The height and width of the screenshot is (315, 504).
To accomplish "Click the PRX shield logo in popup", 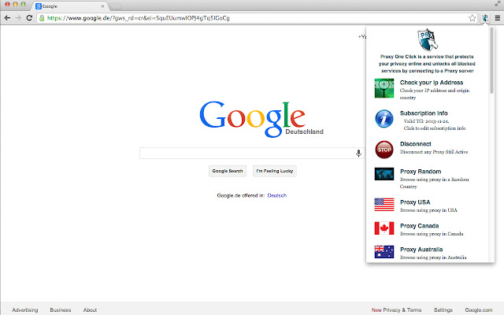I will click(x=427, y=40).
